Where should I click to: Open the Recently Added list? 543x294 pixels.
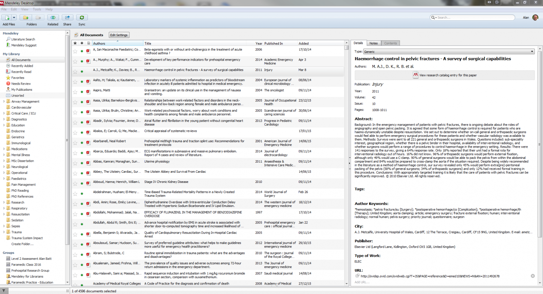click(x=22, y=66)
